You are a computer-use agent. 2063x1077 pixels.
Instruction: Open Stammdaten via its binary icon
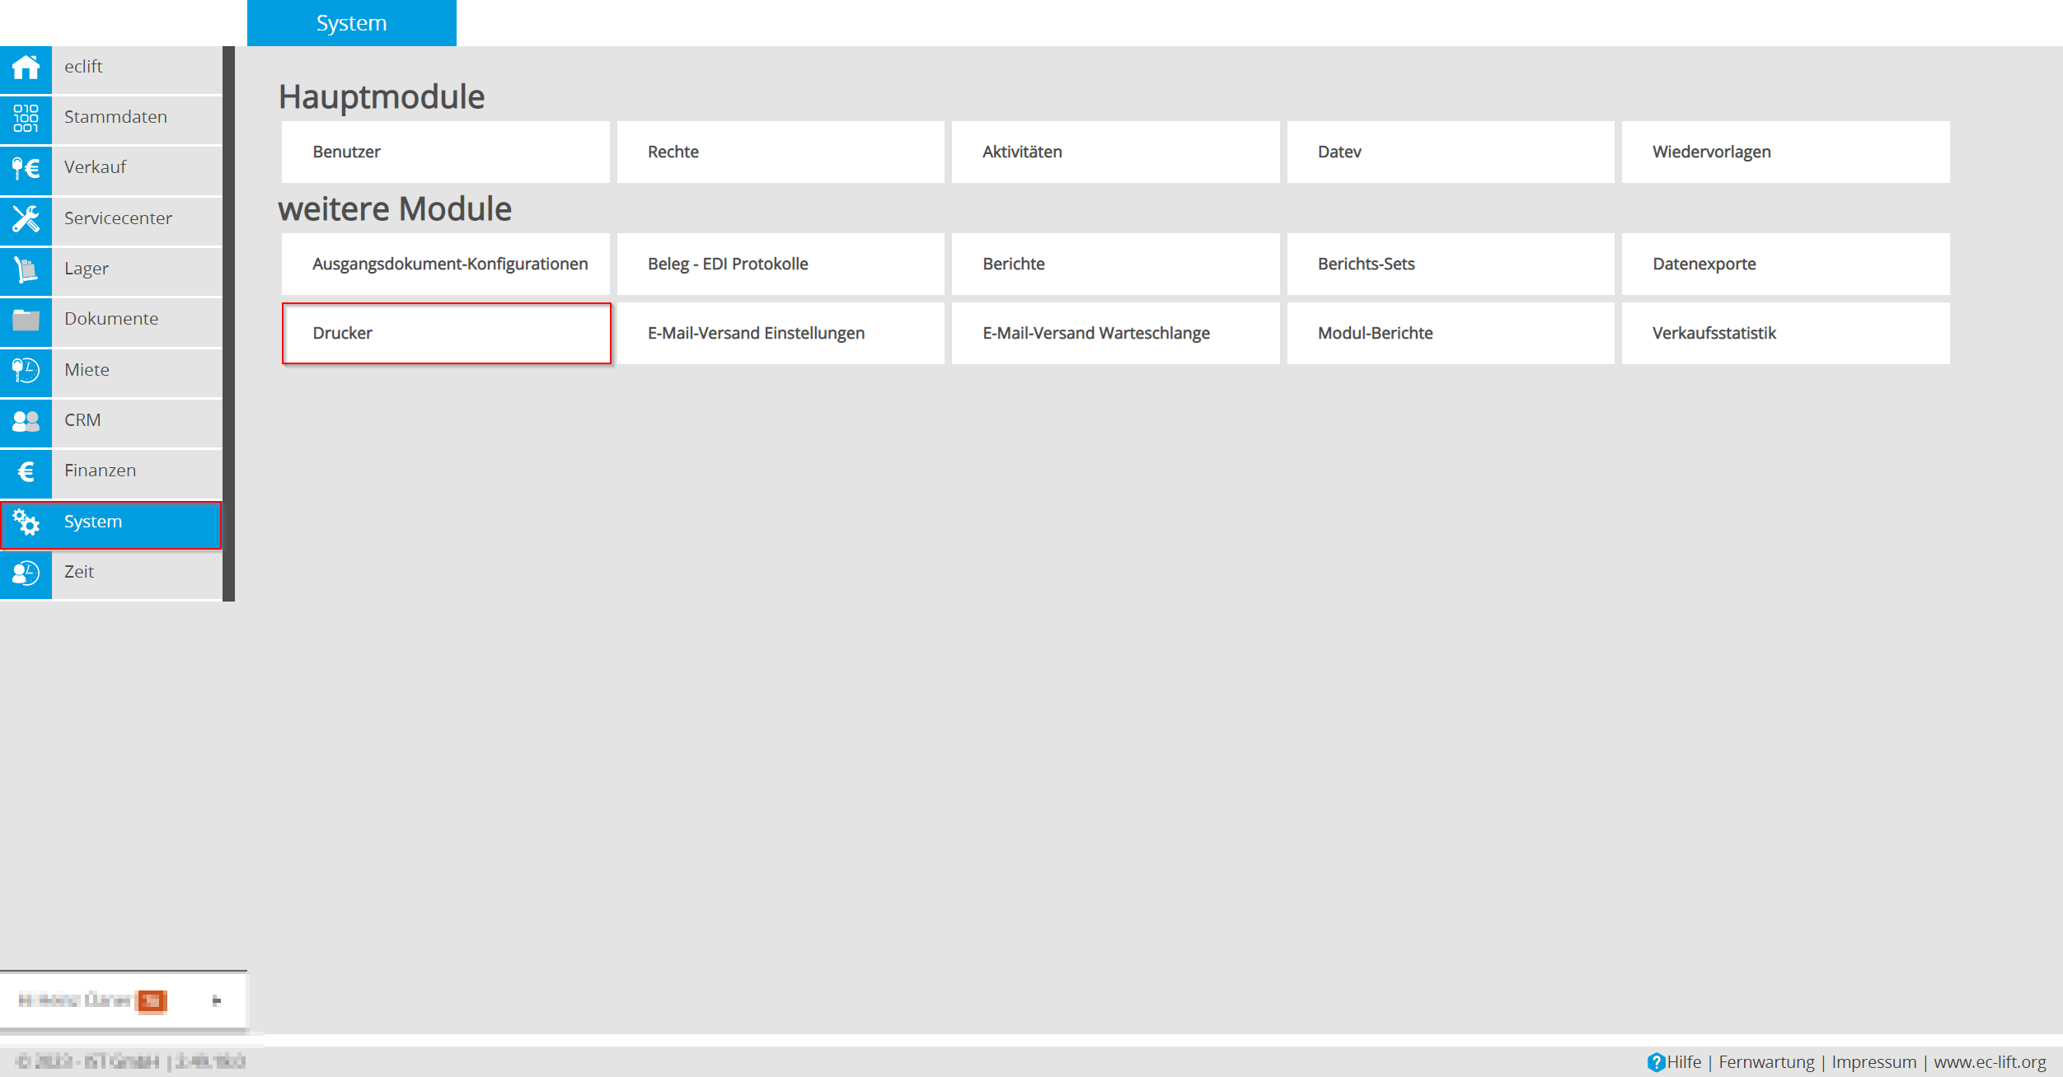click(26, 118)
